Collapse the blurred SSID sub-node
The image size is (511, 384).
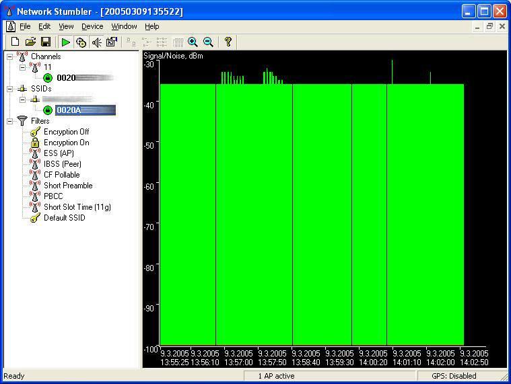22,100
